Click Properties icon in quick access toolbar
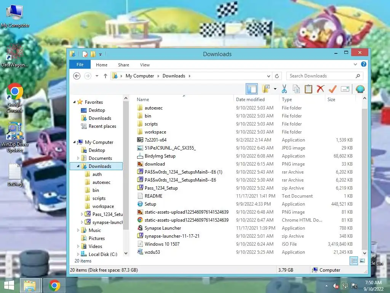The height and width of the screenshot is (293, 390). pyautogui.click(x=85, y=54)
